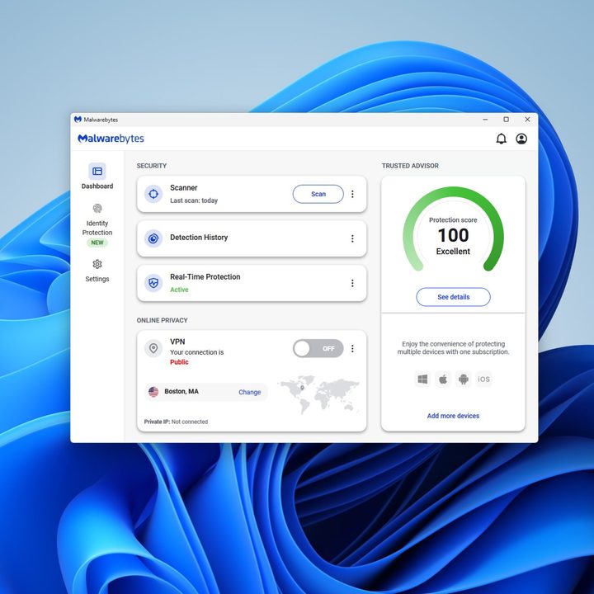The image size is (594, 594).
Task: Select the Boston, MA location label
Action: pyautogui.click(x=181, y=391)
